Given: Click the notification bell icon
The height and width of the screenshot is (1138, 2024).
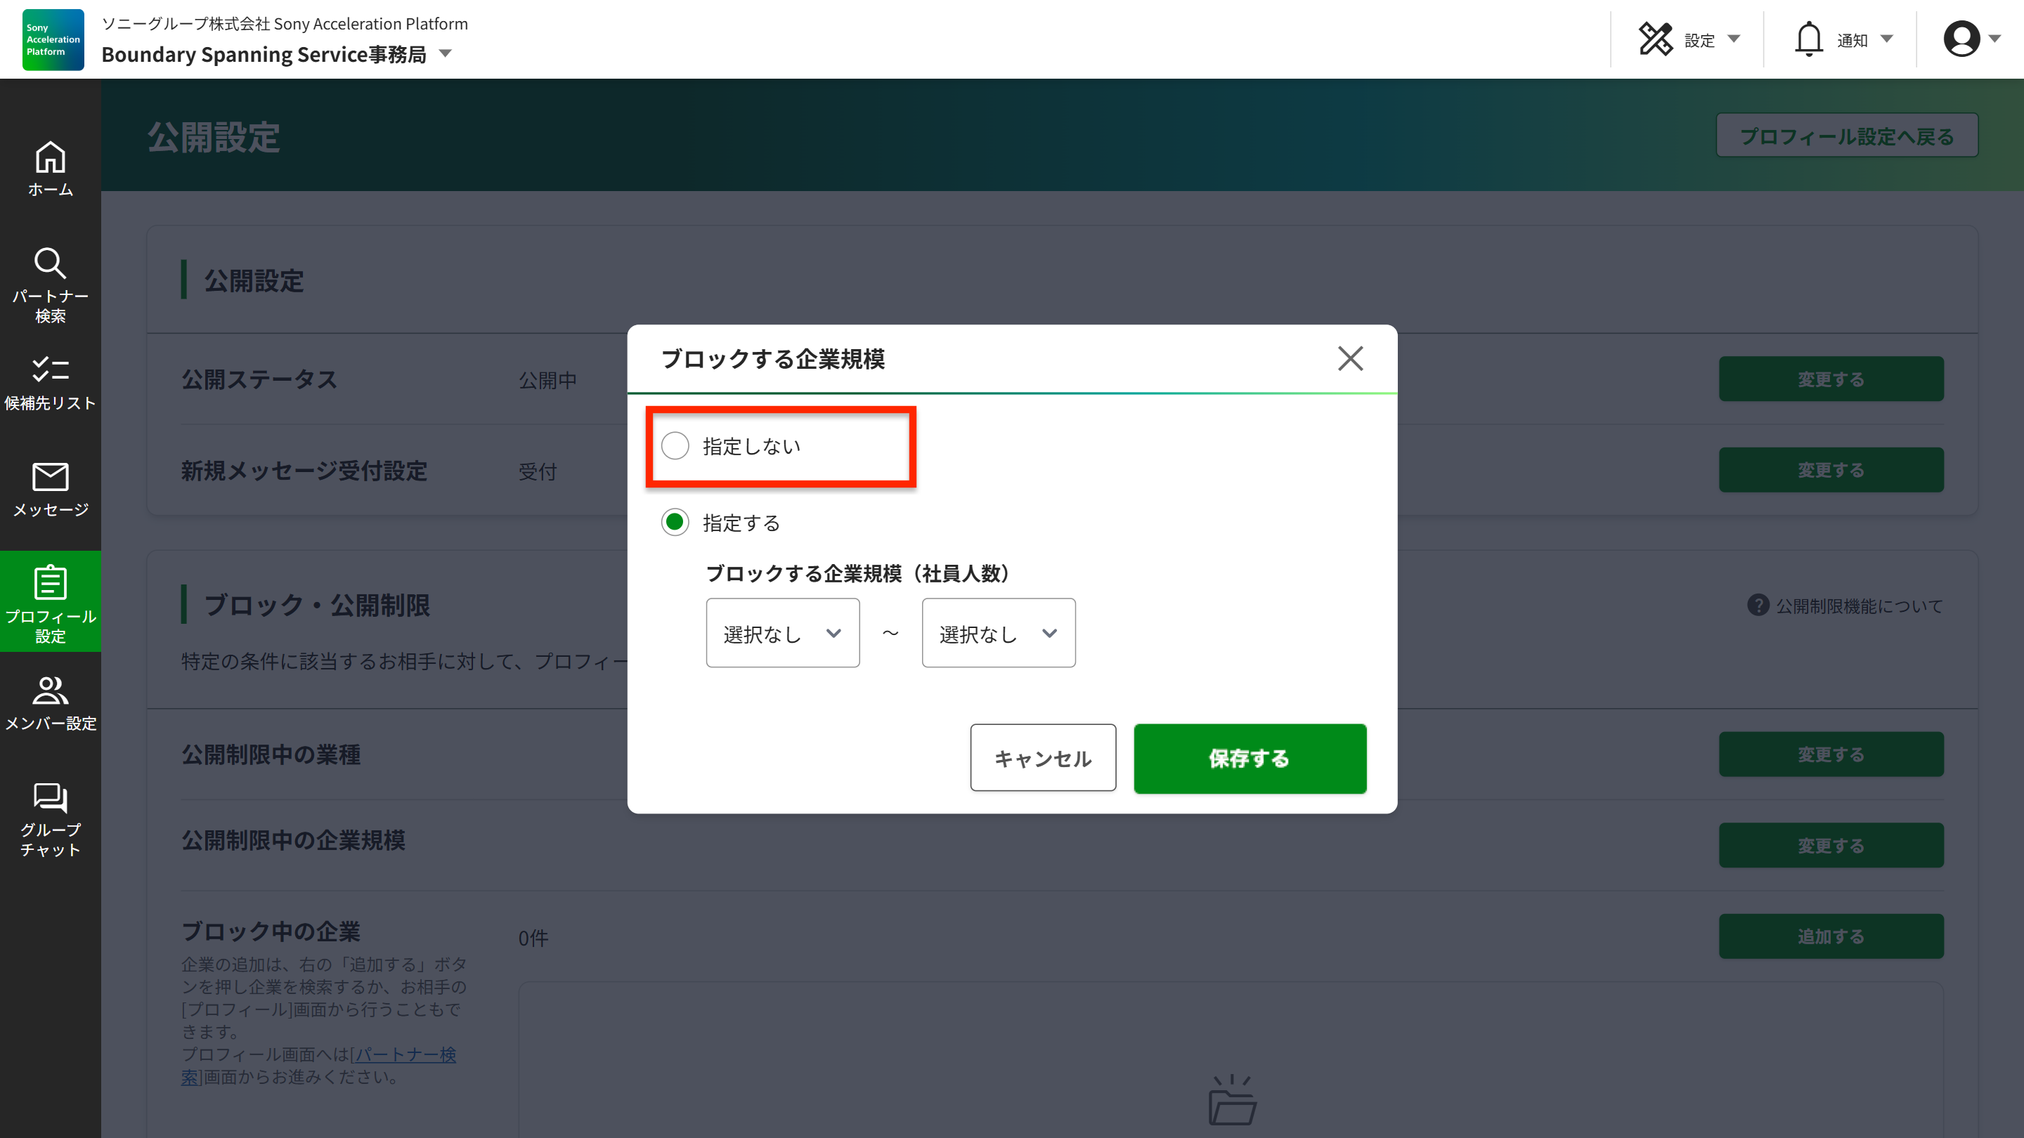Looking at the screenshot, I should coord(1808,39).
